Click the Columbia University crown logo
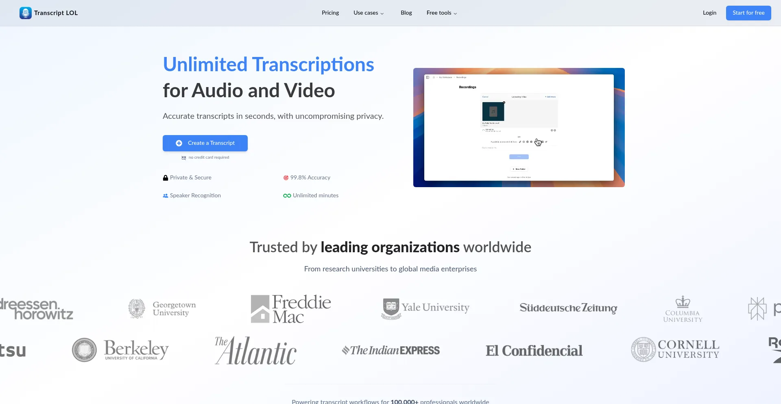Screen dimensions: 781x404 pyautogui.click(x=683, y=309)
